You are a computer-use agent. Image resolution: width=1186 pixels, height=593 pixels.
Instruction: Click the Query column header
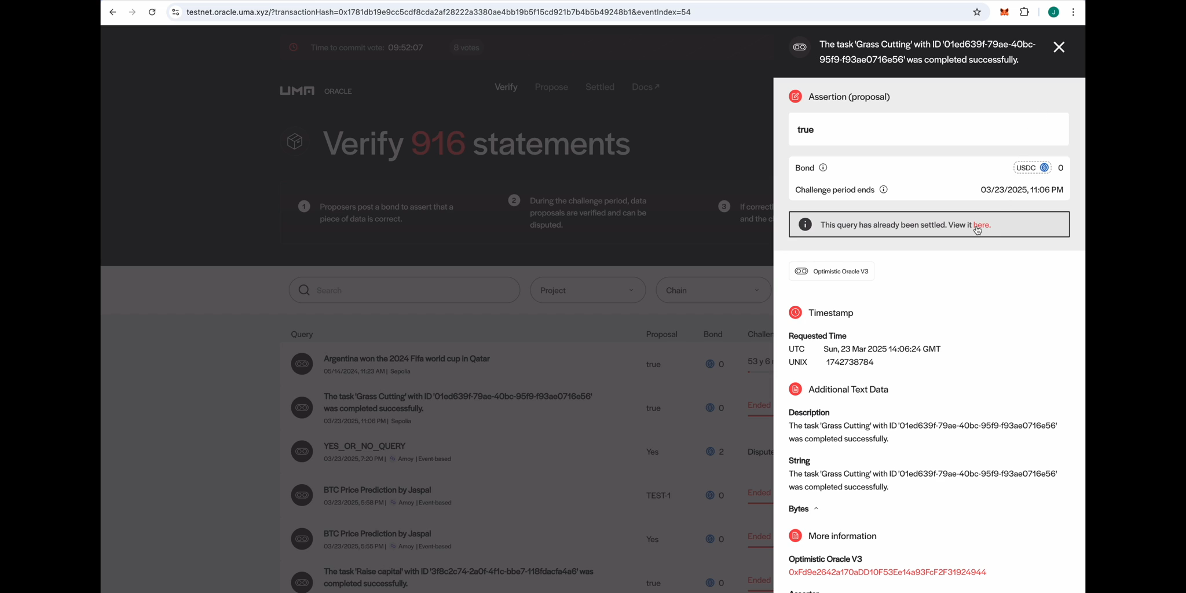(x=302, y=334)
